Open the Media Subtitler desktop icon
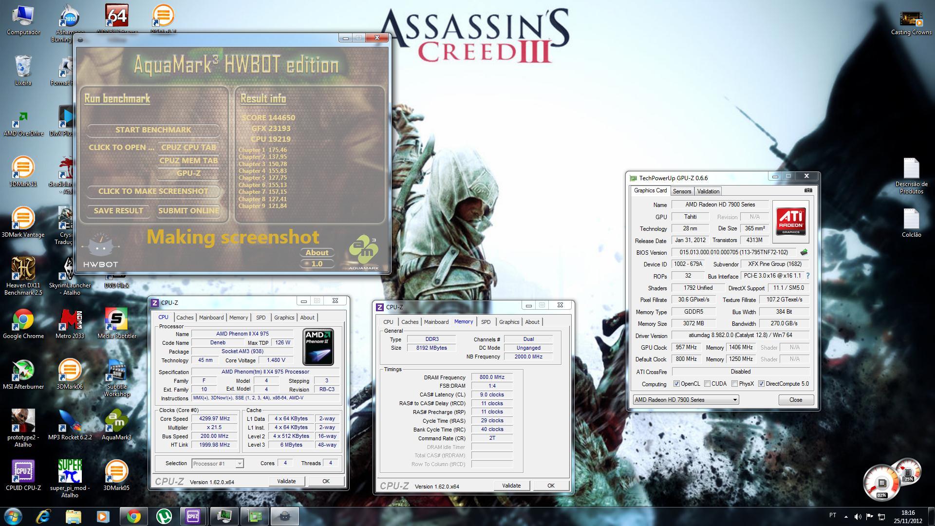This screenshot has width=935, height=526. pyautogui.click(x=116, y=324)
